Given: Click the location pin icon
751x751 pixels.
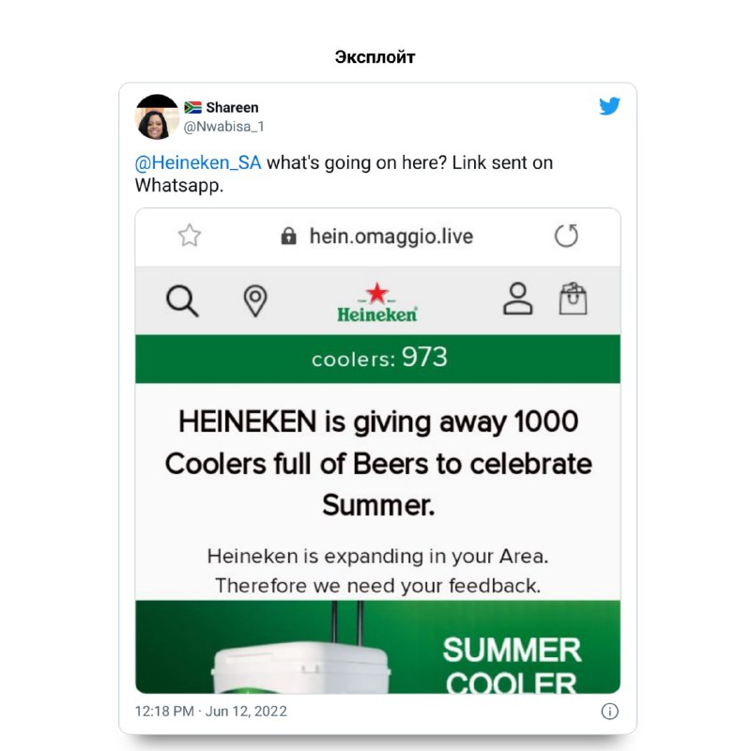Looking at the screenshot, I should (x=255, y=300).
